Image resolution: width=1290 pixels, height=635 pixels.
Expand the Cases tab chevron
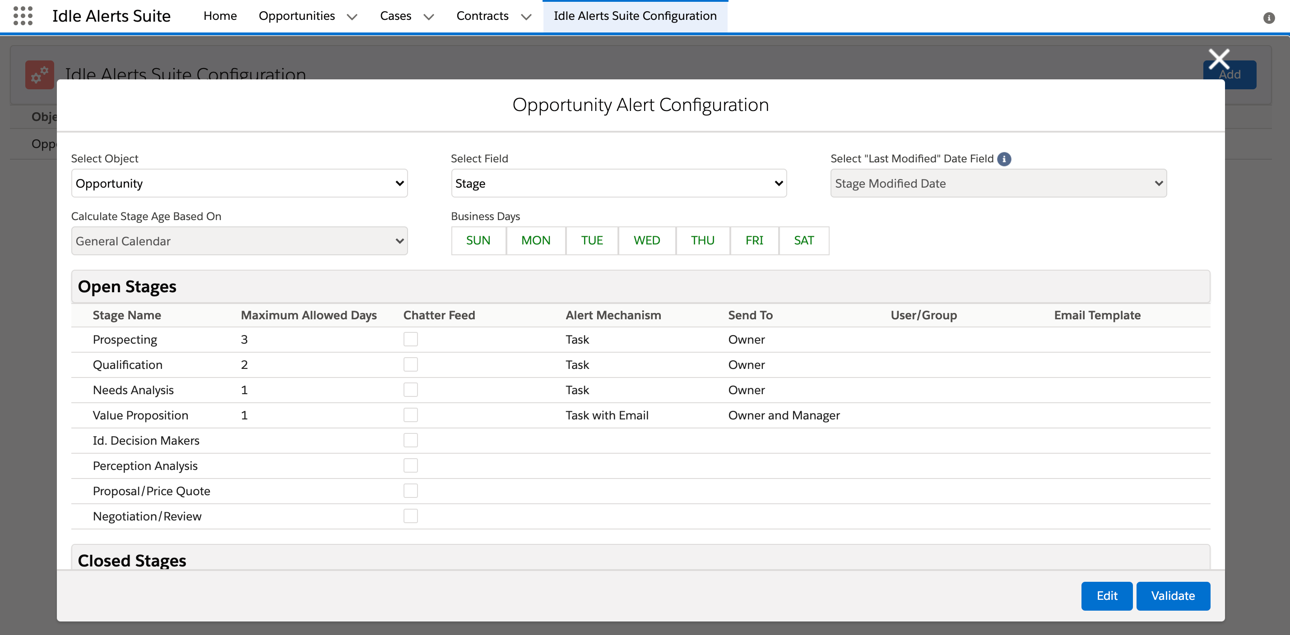coord(429,17)
